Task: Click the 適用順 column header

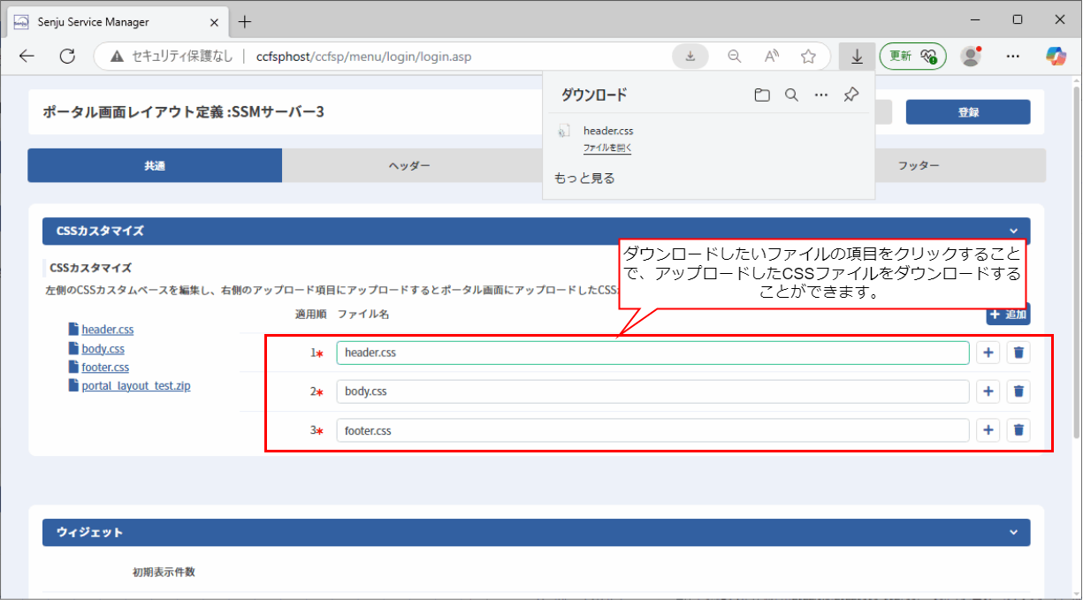Action: tap(311, 314)
